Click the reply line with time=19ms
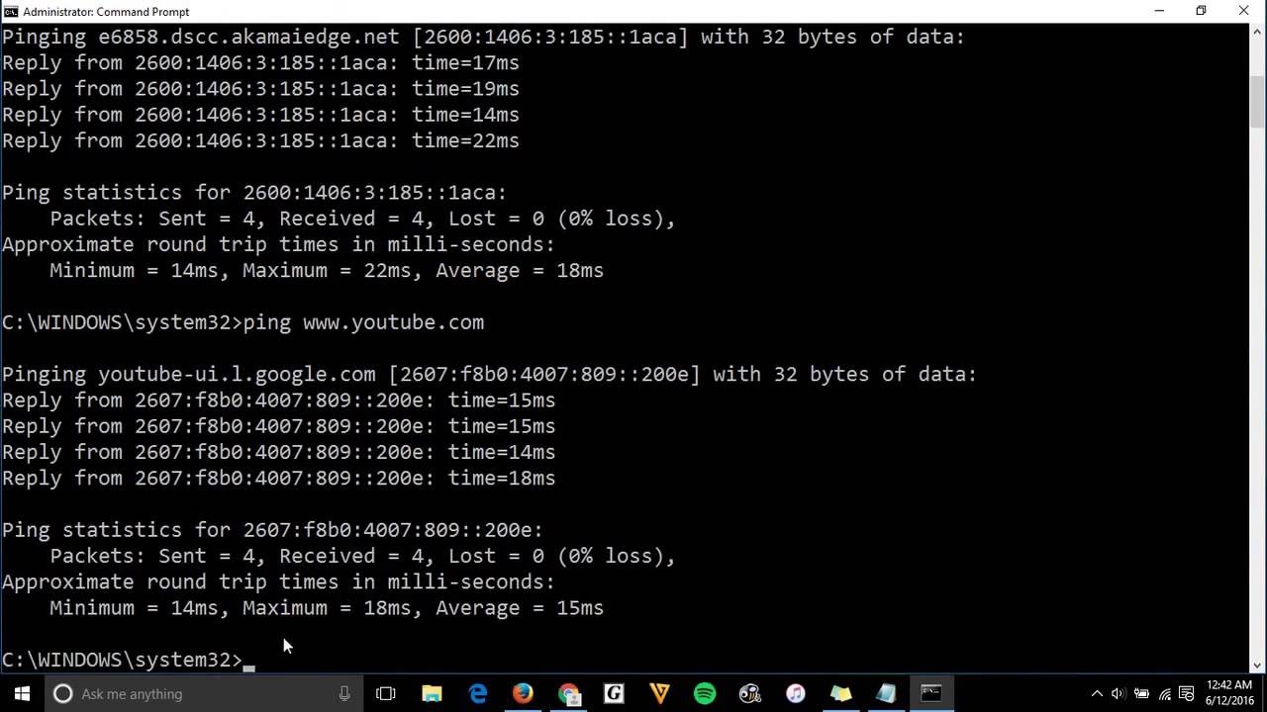 click(260, 88)
